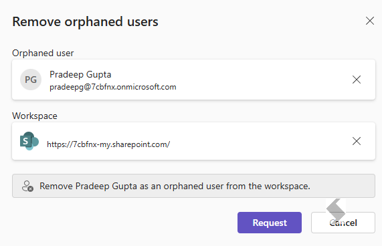Cancel the remove orphaned users request
Image resolution: width=382 pixels, height=246 pixels.
tap(343, 223)
